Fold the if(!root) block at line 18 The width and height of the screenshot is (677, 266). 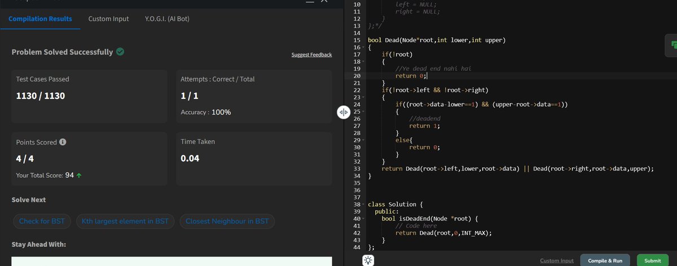point(363,62)
